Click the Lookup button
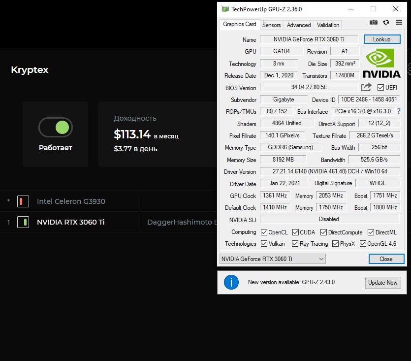411x361 pixels. tap(382, 39)
